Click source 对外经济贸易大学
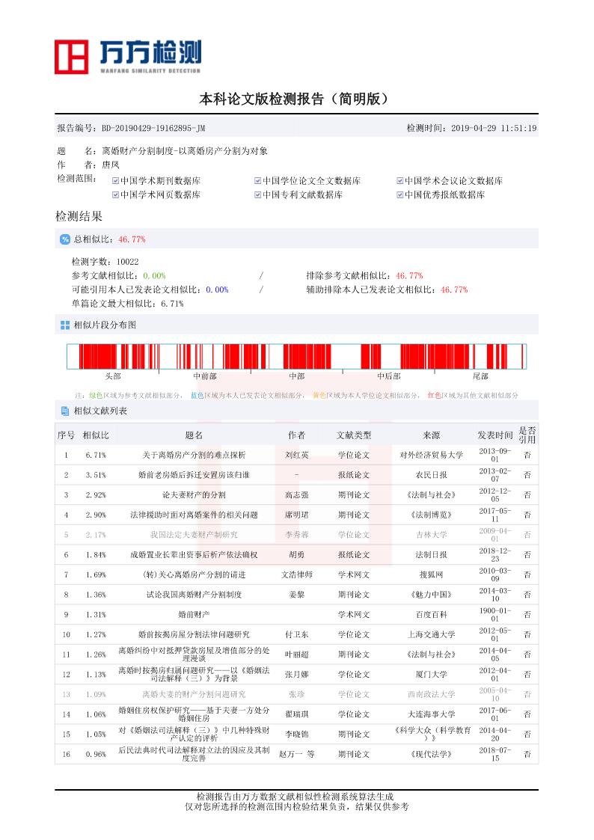This screenshot has width=594, height=840. pos(431,456)
